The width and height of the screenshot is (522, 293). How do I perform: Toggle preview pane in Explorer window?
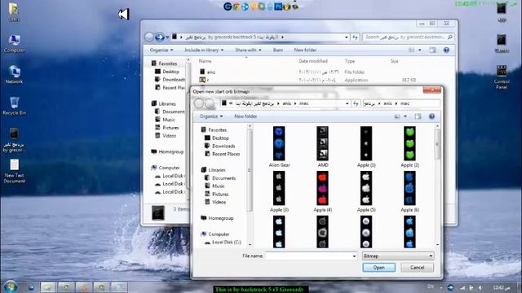(432, 50)
